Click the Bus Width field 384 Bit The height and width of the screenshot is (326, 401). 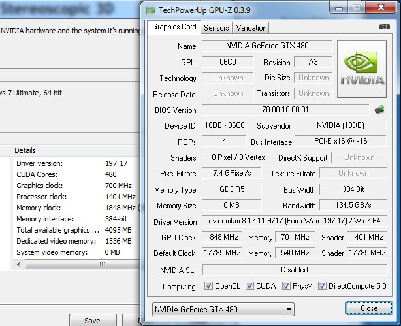click(x=353, y=189)
